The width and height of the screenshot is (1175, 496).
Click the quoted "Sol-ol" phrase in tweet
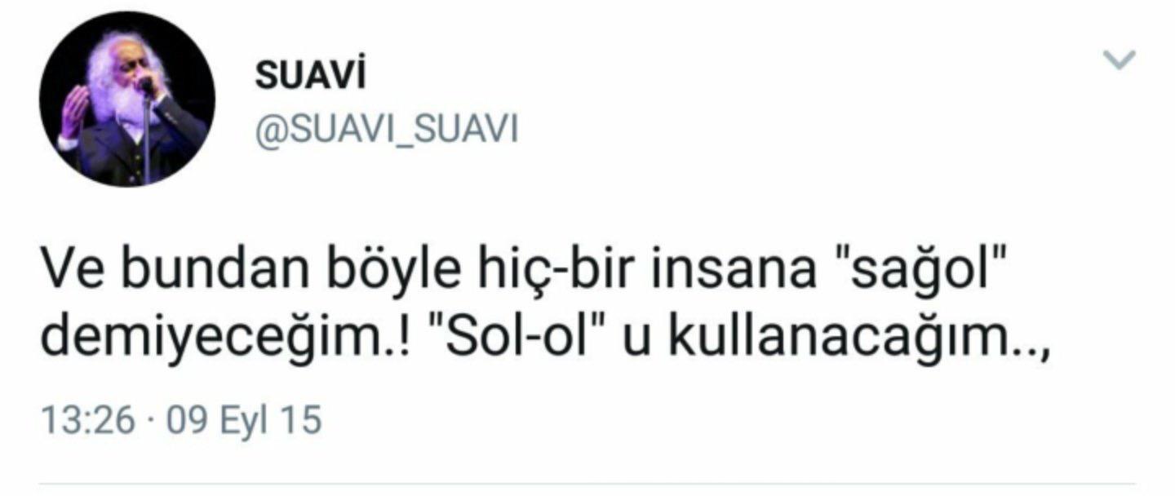(520, 339)
